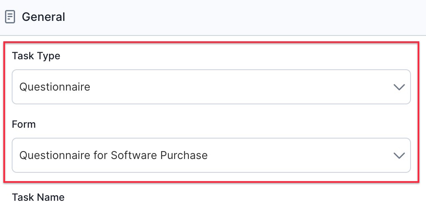This screenshot has width=426, height=202.
Task: Open the Task Type dropdown
Action: coord(211,87)
